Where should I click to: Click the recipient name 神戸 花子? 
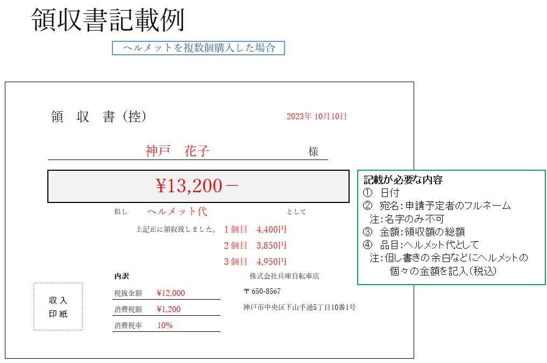pyautogui.click(x=177, y=151)
